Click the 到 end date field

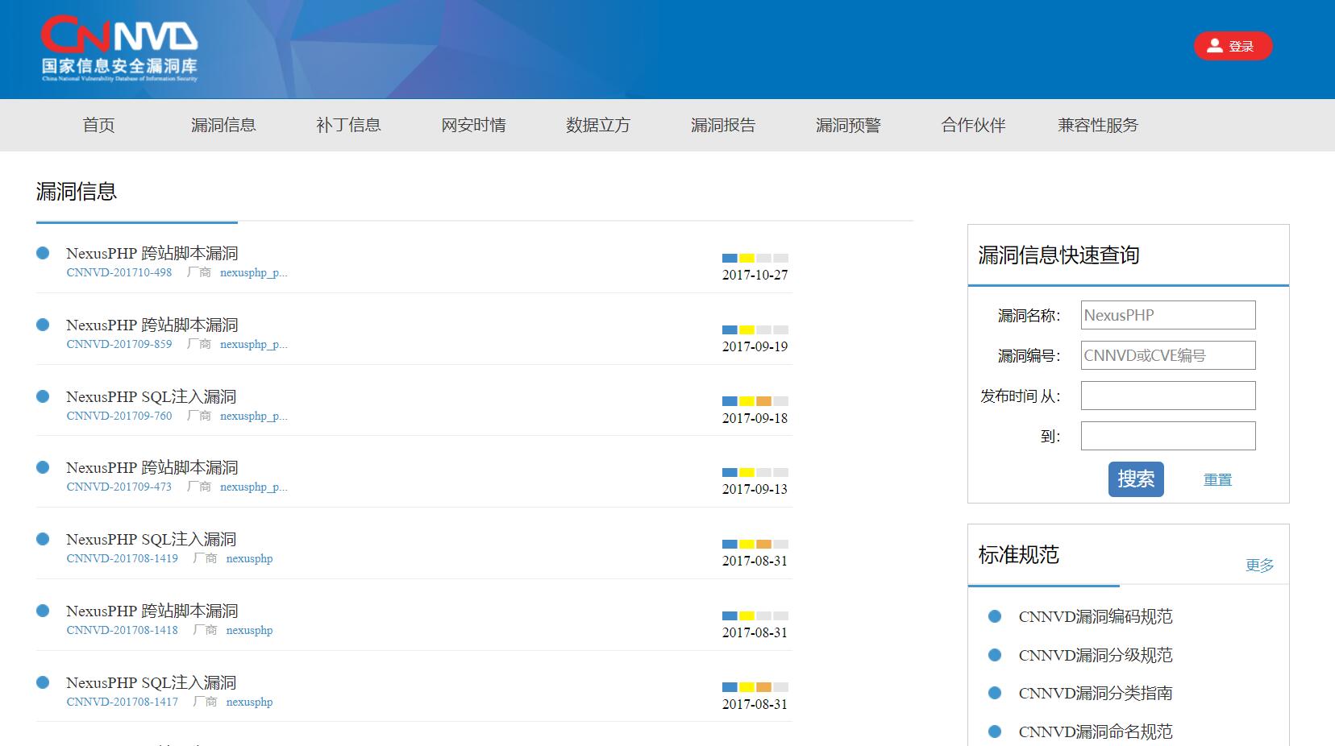(1168, 436)
